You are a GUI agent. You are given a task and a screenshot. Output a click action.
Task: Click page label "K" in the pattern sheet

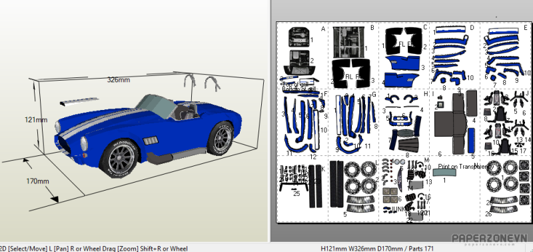coord(323,169)
